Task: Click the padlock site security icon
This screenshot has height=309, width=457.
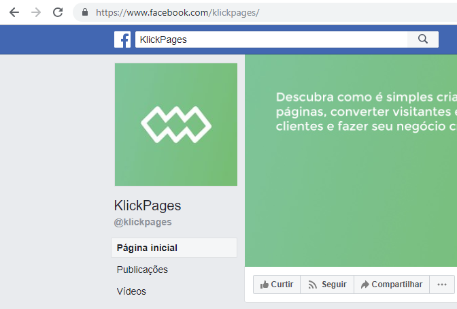Action: [x=85, y=12]
